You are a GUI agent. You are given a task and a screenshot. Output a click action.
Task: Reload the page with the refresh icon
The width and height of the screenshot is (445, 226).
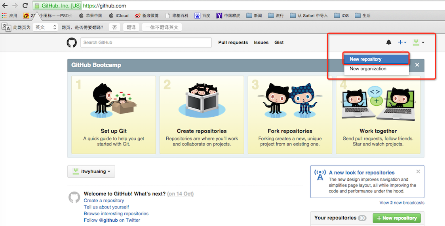[25, 6]
